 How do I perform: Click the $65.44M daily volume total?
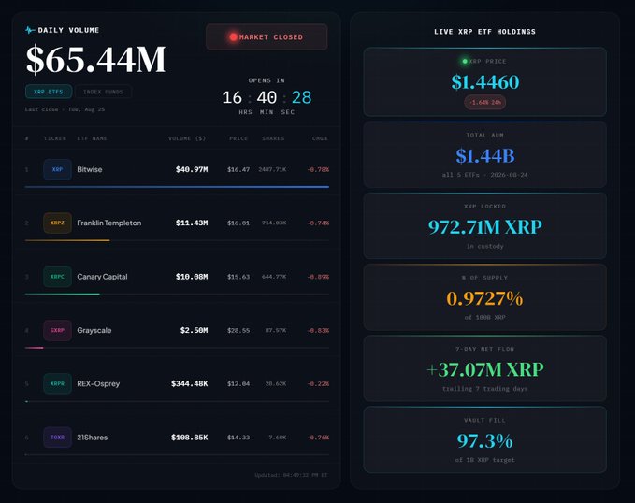pos(95,59)
